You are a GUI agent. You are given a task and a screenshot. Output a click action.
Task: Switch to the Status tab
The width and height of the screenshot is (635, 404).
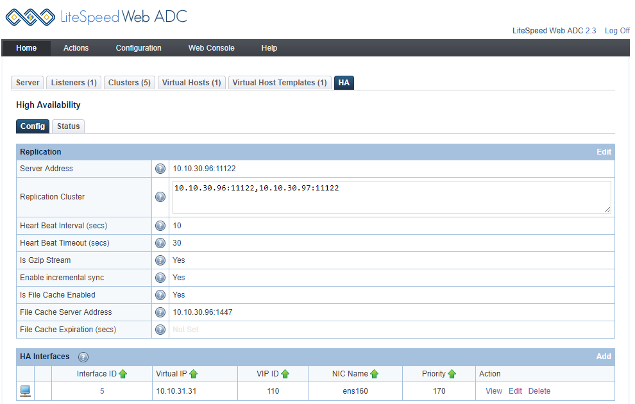point(68,126)
